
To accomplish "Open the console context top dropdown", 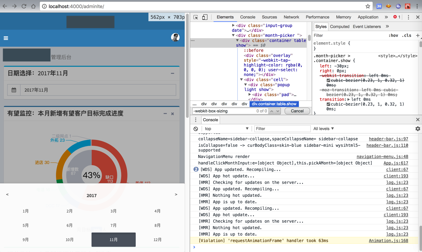I will 226,129.
